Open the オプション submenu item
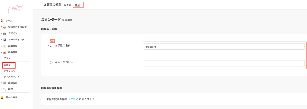 coord(9,71)
